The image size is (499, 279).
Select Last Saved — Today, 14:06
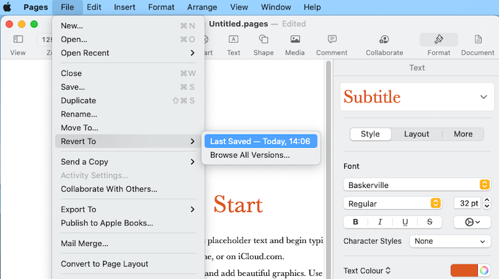pos(261,141)
